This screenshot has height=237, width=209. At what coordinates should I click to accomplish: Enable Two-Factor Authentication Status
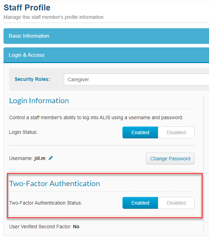click(x=140, y=203)
